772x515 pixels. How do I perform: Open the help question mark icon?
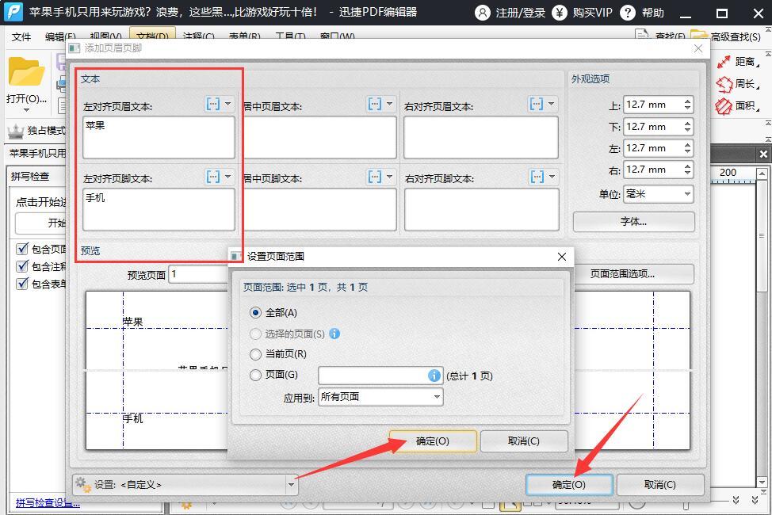(628, 13)
